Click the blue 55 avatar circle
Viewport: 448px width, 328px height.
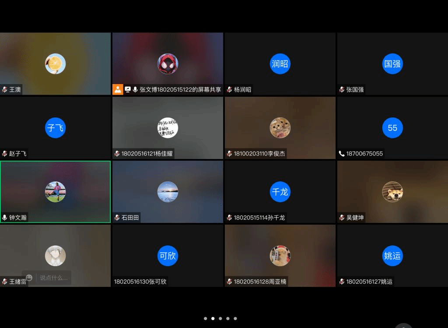[x=392, y=128]
